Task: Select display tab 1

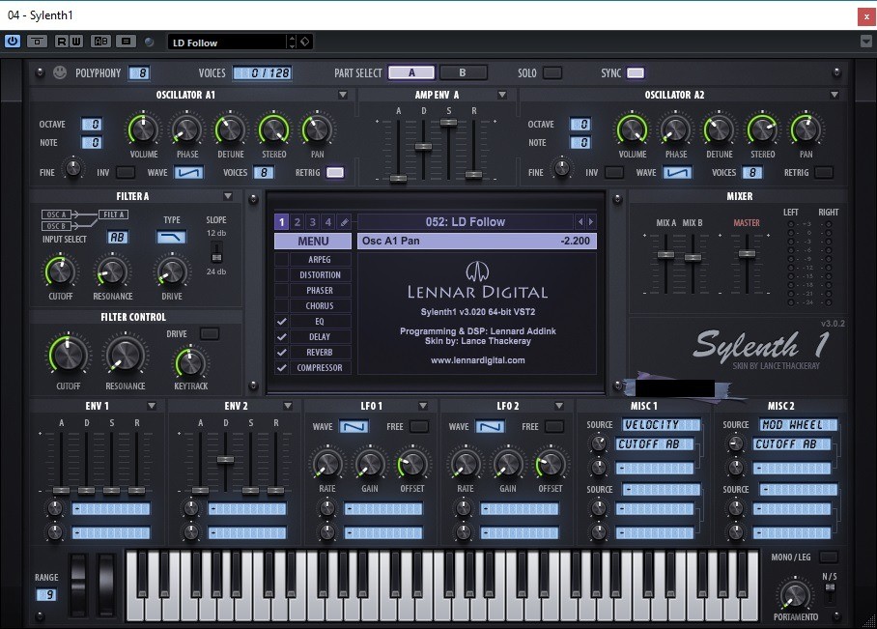Action: (281, 222)
